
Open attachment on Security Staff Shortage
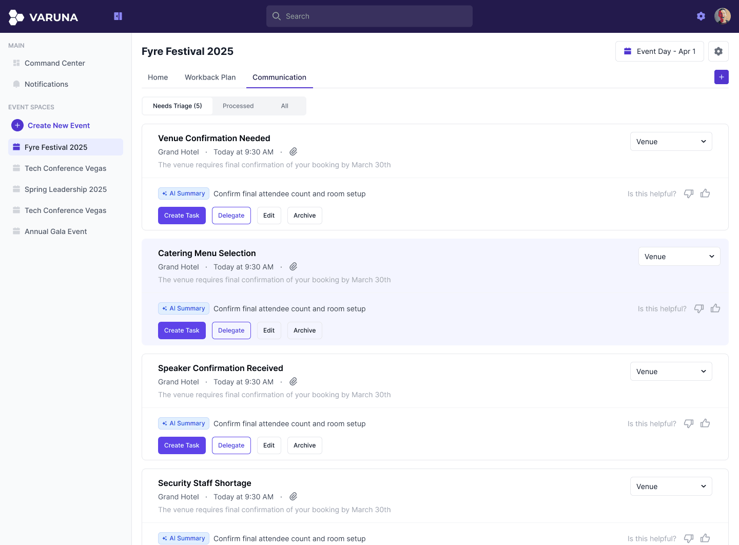(293, 497)
